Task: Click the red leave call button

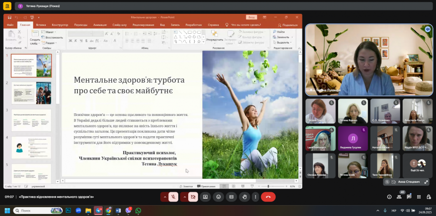Action: coord(268,197)
